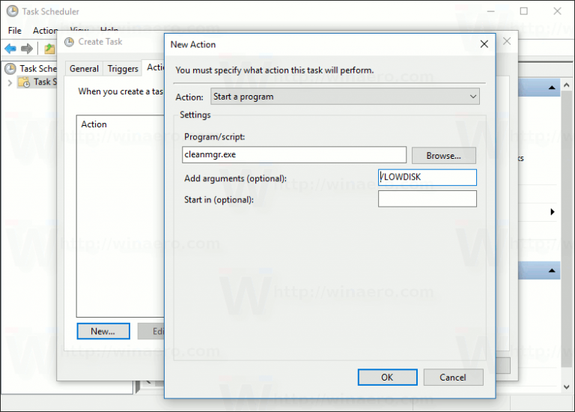
Task: Click the blue Back arrow in toolbar
Action: click(10, 49)
